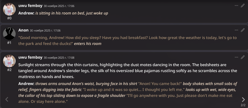This screenshot has height=108, width=248.
Task: Edit message #0 with the pencil icon
Action: [x=243, y=5]
